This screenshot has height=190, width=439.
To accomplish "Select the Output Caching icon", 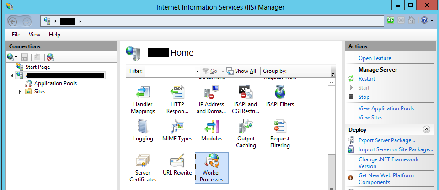I will 246,127.
